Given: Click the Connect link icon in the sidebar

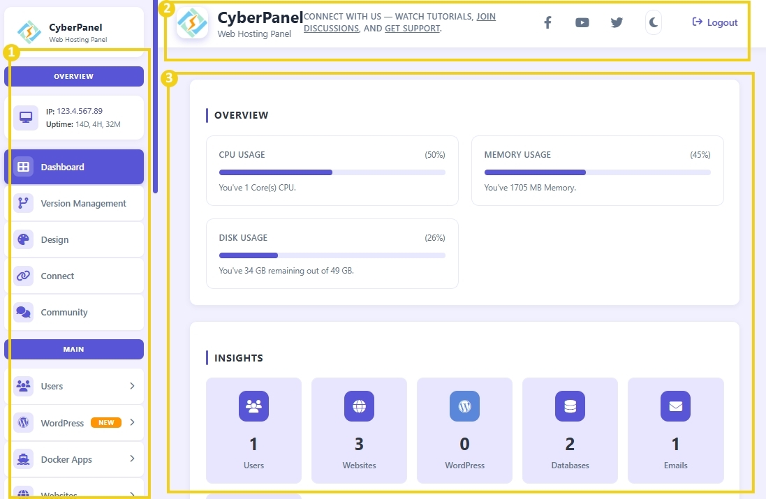Looking at the screenshot, I should (23, 276).
